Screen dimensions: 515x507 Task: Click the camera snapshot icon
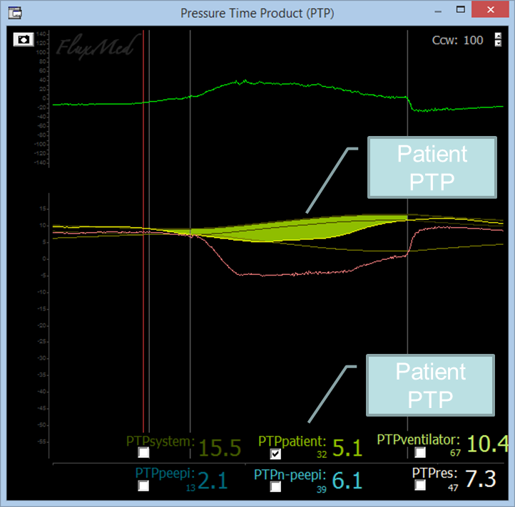[24, 39]
